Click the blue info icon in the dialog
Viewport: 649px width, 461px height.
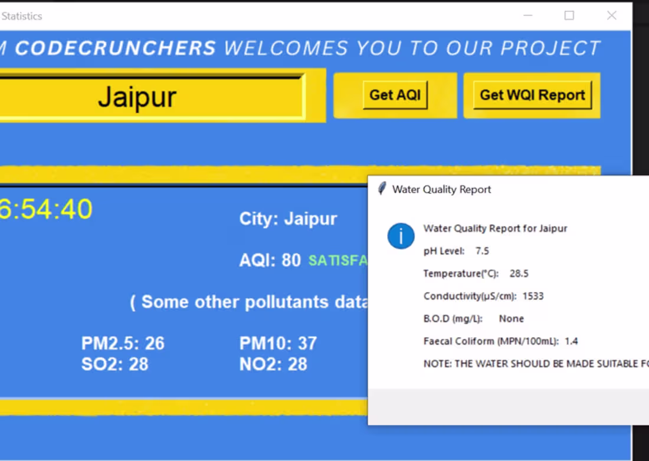(x=401, y=236)
